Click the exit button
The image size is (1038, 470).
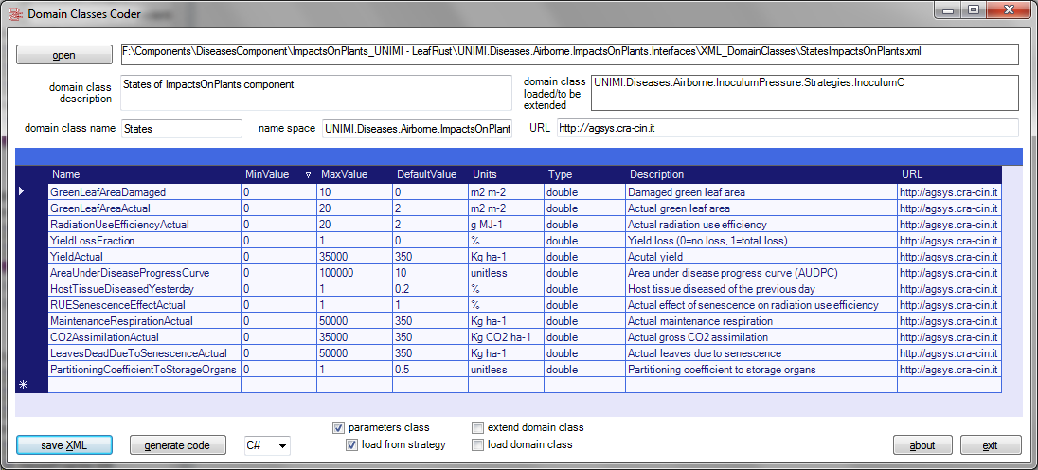[990, 445]
